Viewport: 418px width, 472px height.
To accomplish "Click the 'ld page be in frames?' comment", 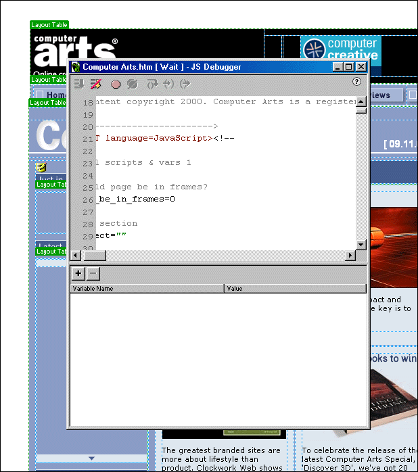I will coord(152,187).
